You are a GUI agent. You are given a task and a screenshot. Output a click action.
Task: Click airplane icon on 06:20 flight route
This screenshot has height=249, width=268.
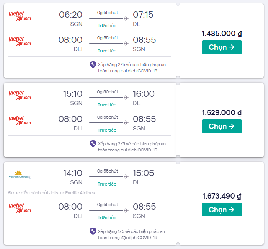pyautogui.click(x=126, y=18)
